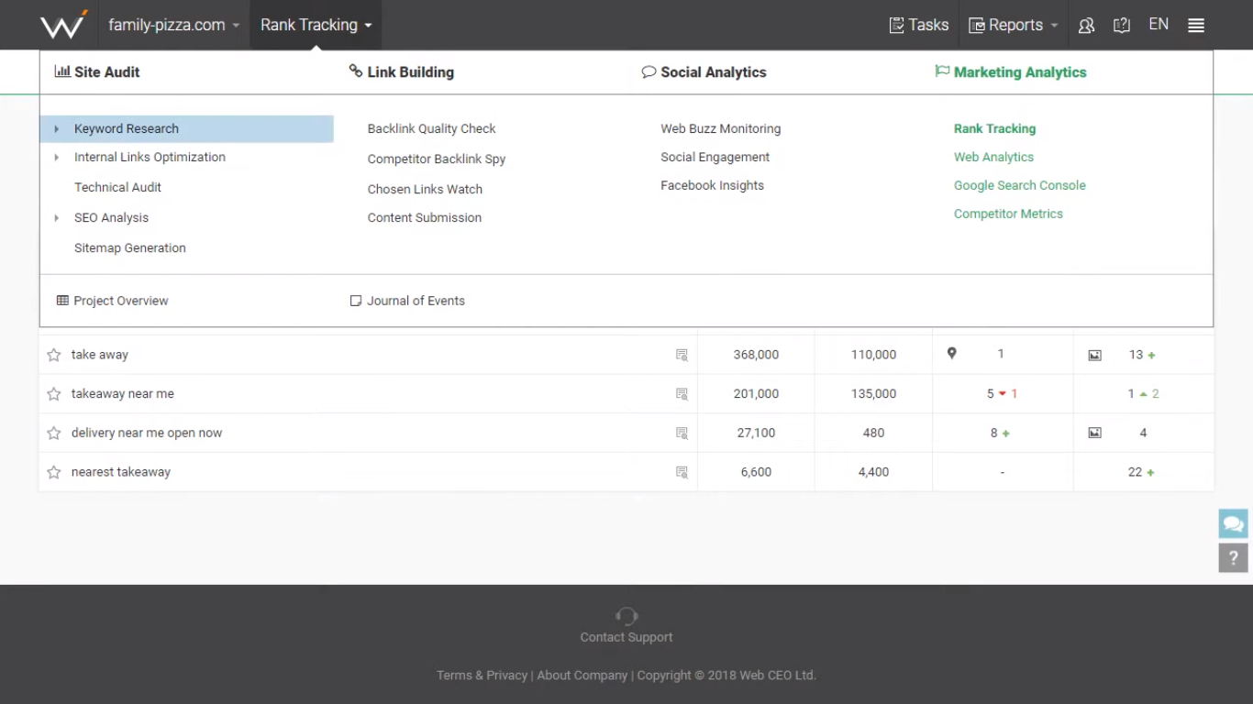This screenshot has width=1253, height=704.
Task: Open SERP preview icon for 'take away'
Action: coord(682,355)
